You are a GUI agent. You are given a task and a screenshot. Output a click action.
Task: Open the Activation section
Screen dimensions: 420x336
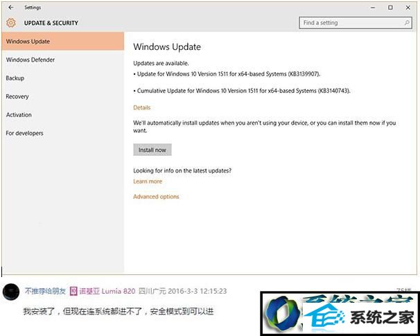63,115
